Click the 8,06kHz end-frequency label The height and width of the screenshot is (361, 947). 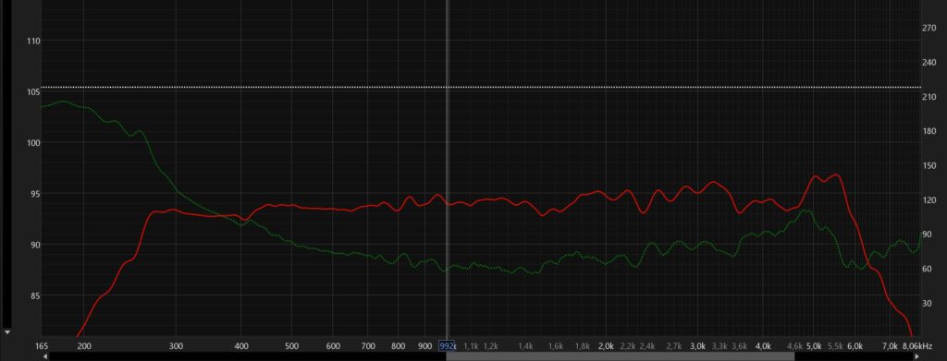click(x=917, y=346)
